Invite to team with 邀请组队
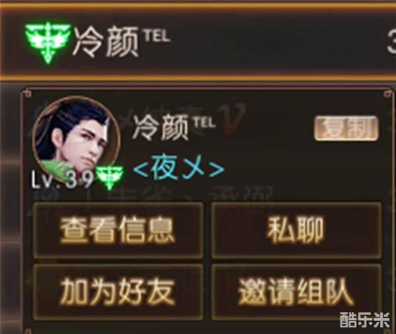 click(x=296, y=292)
